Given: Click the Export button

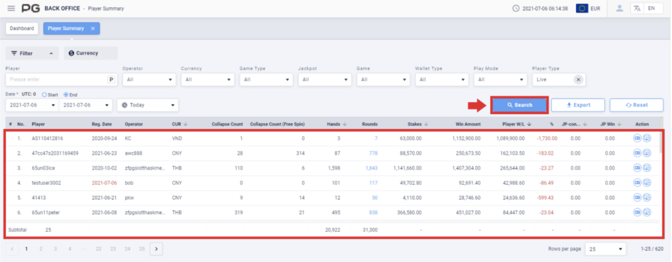Looking at the screenshot, I should coord(578,105).
